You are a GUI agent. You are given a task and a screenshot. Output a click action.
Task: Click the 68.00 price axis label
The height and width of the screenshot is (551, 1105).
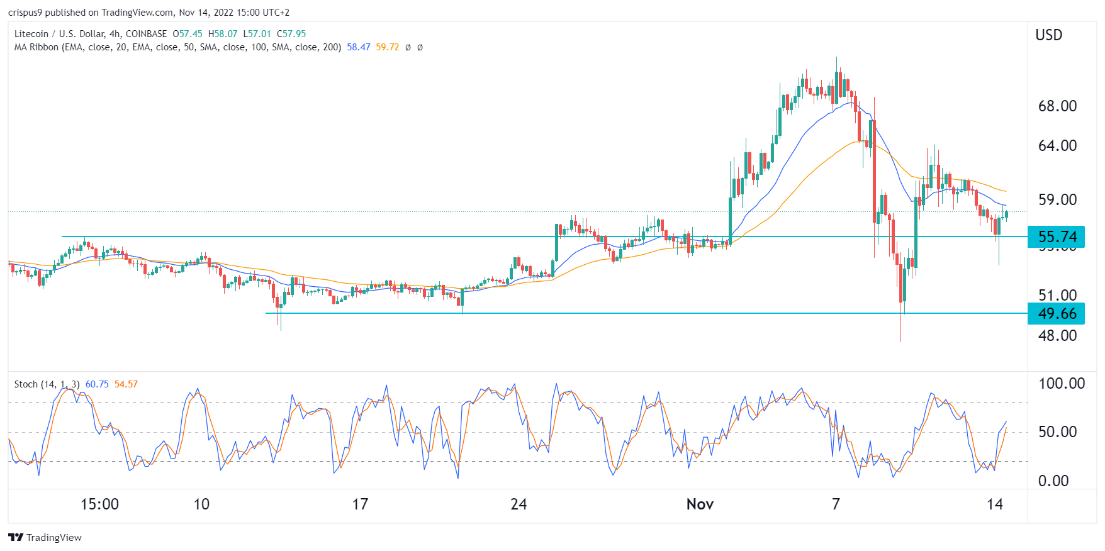tap(1057, 106)
